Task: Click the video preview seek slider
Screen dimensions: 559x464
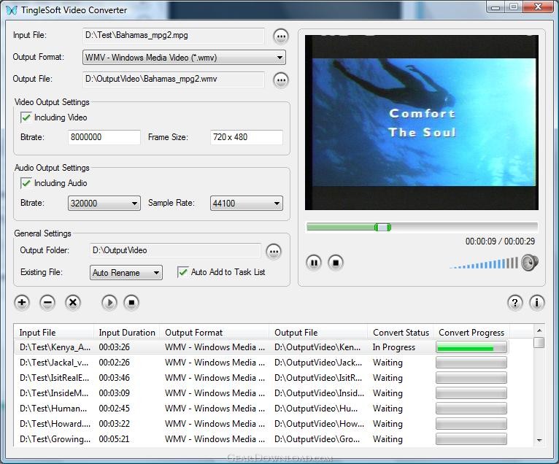Action: (422, 228)
